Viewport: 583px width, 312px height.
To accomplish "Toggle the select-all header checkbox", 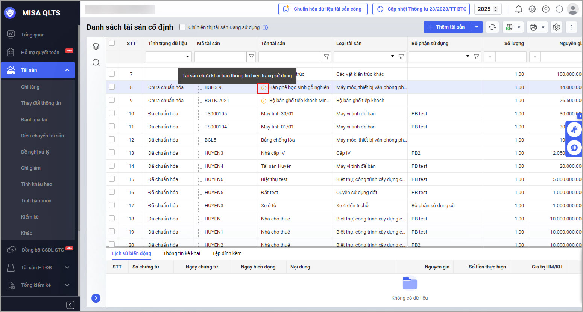I will click(x=112, y=43).
